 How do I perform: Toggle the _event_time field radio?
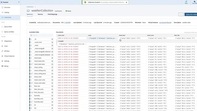pos(52,42)
